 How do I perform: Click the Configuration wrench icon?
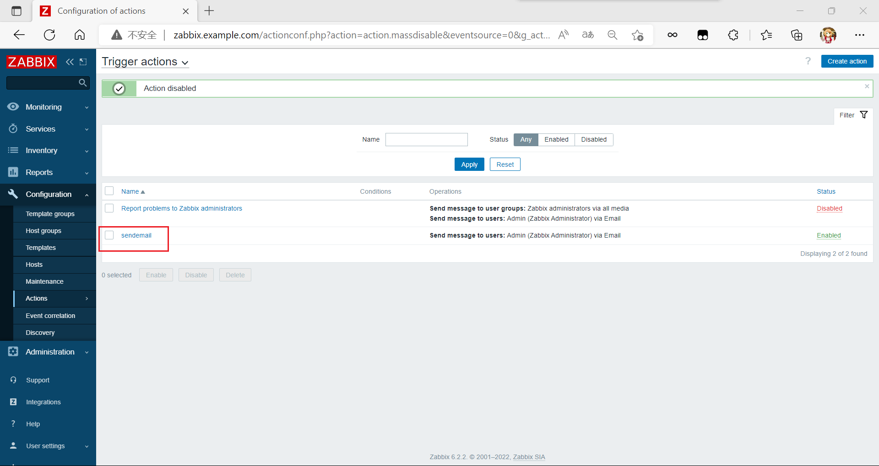pos(13,194)
